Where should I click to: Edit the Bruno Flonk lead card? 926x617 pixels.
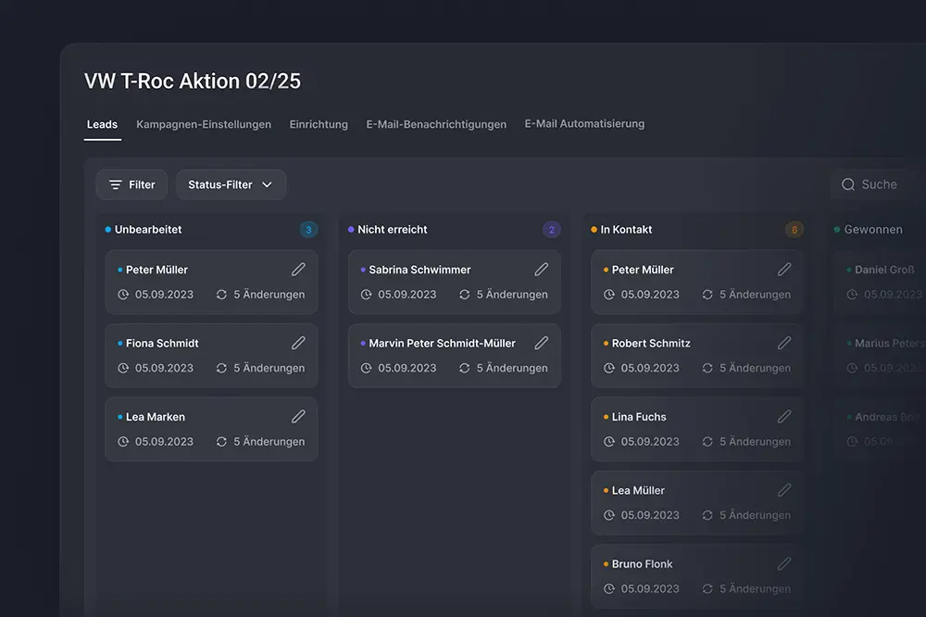784,563
